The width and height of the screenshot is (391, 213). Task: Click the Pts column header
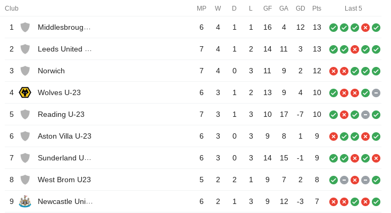[x=317, y=8]
